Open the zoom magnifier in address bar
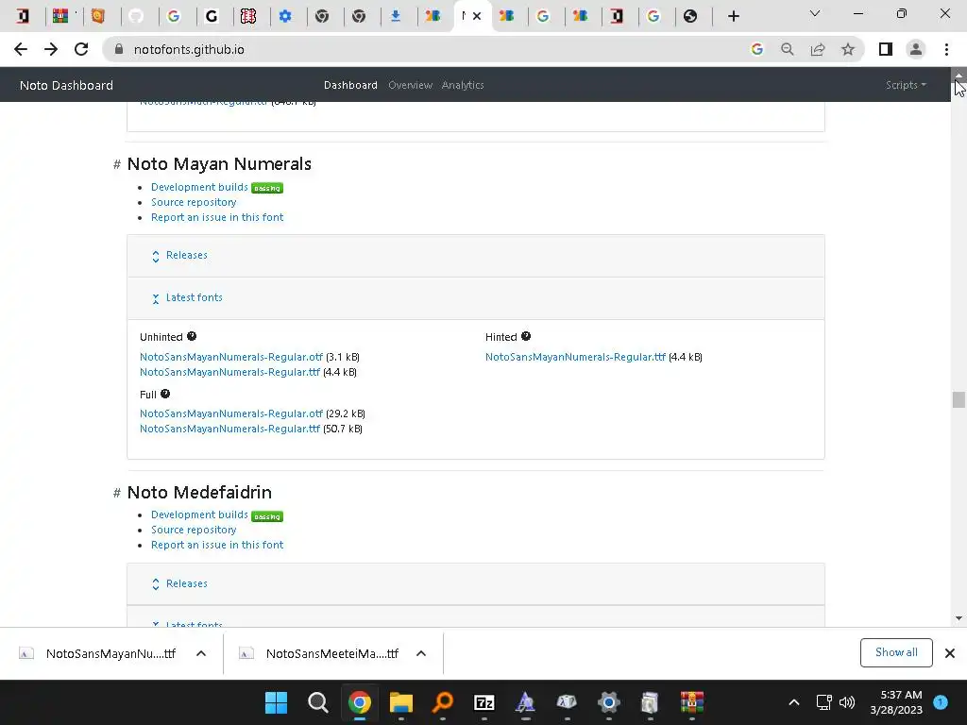 tap(787, 49)
